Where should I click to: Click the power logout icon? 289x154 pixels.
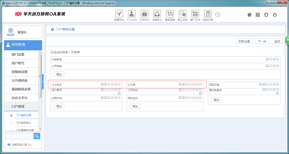(275, 15)
